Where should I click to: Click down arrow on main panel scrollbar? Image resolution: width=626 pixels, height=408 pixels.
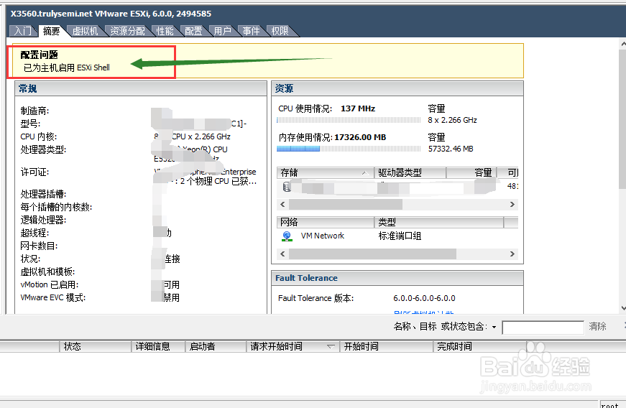[x=623, y=308]
